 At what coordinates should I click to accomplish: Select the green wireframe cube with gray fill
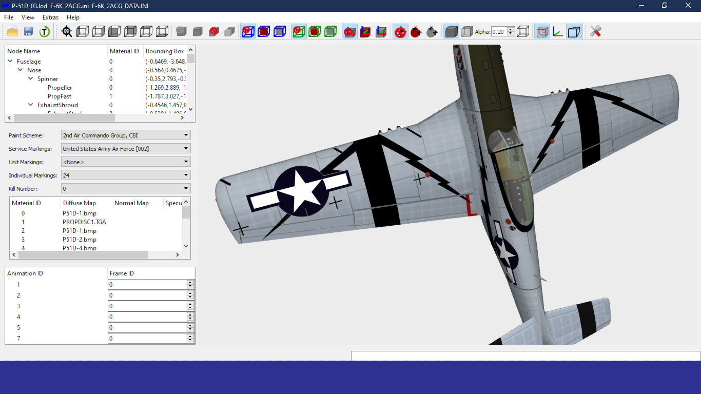330,32
